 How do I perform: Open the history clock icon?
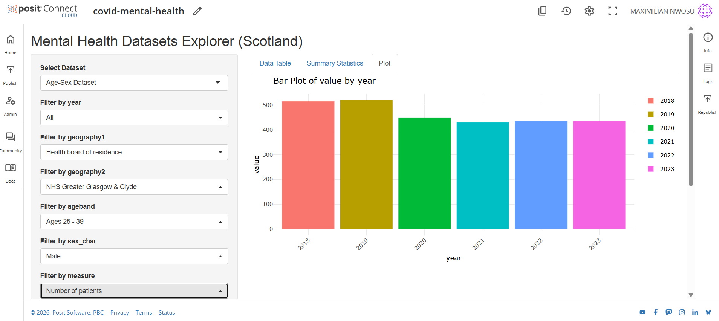(566, 11)
